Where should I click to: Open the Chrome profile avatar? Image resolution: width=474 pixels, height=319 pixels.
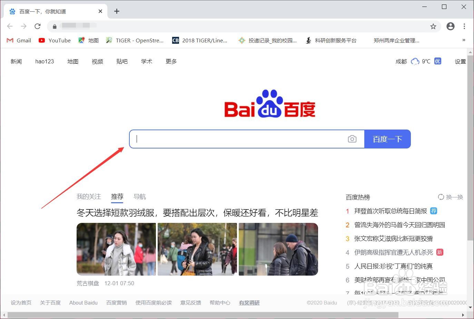pyautogui.click(x=451, y=26)
